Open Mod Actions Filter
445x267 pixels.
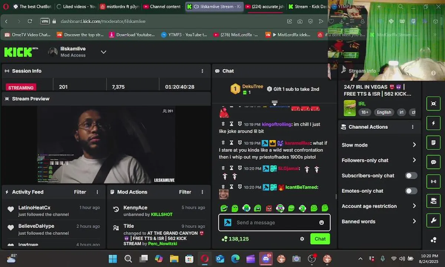point(185,192)
